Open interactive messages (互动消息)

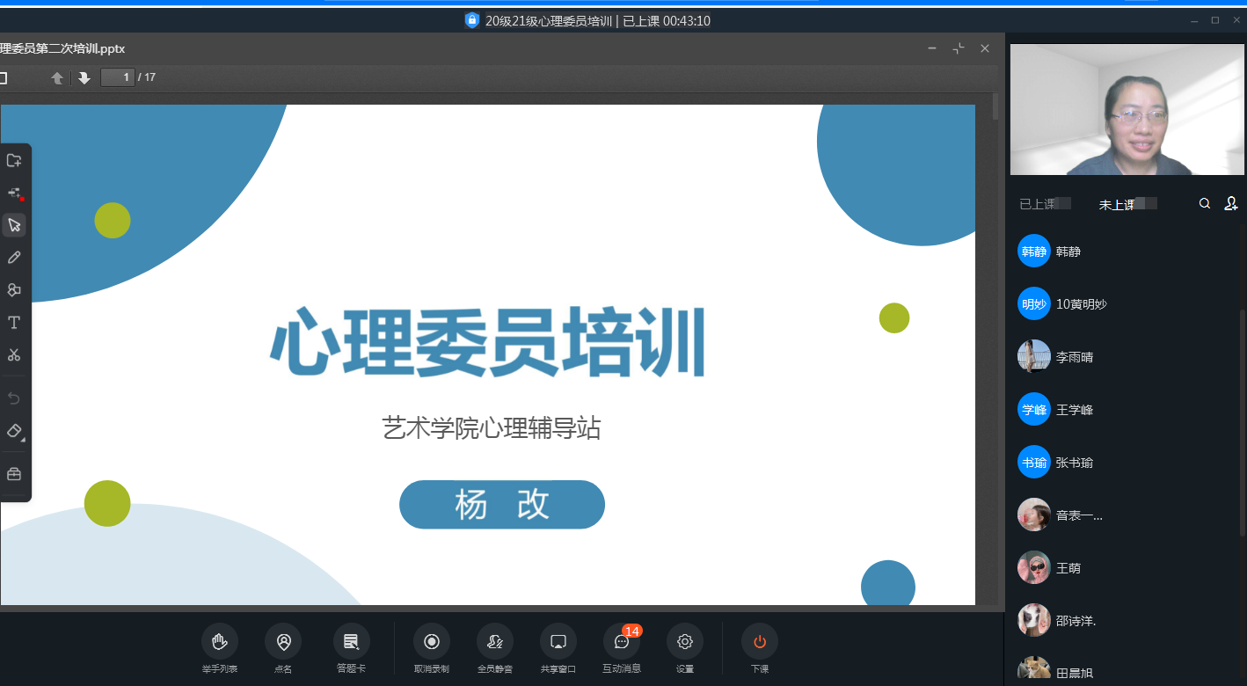point(622,642)
